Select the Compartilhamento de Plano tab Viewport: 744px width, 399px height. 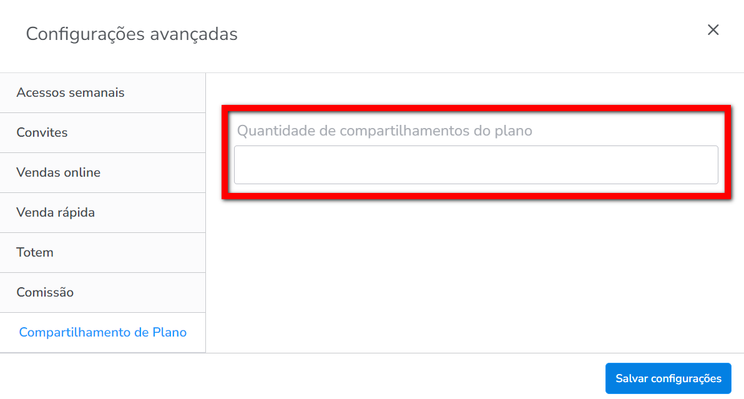click(102, 332)
